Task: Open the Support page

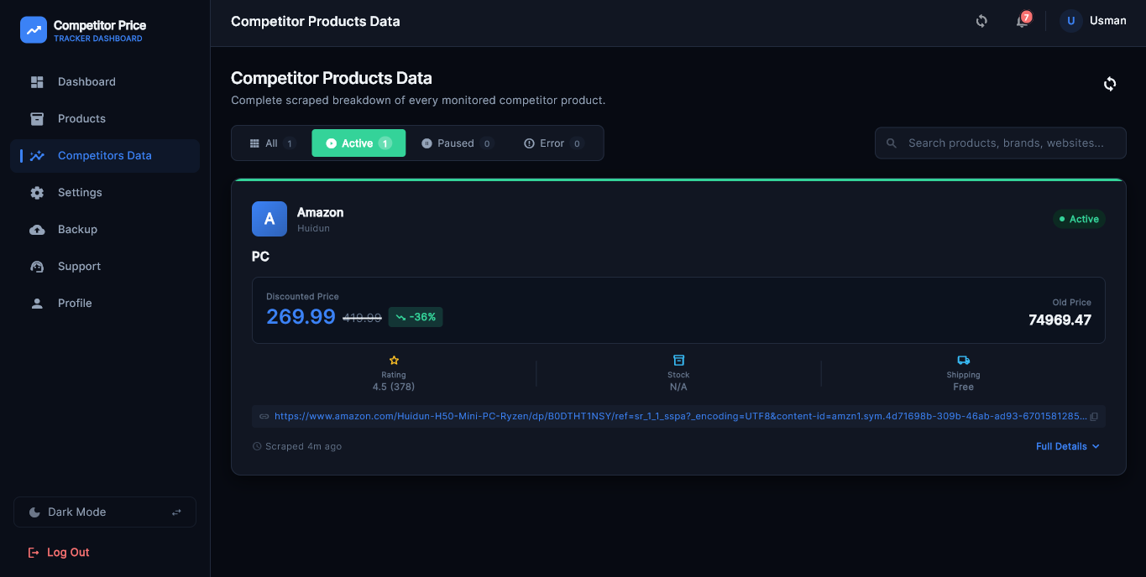Action: [x=105, y=266]
